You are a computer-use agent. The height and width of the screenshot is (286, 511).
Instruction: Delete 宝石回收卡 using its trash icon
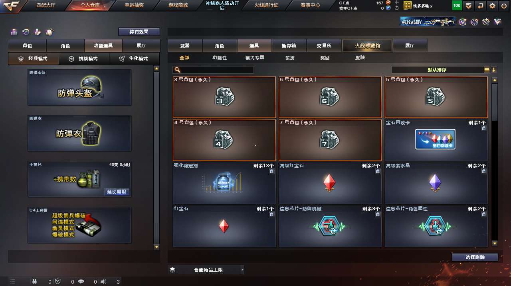pos(484,128)
